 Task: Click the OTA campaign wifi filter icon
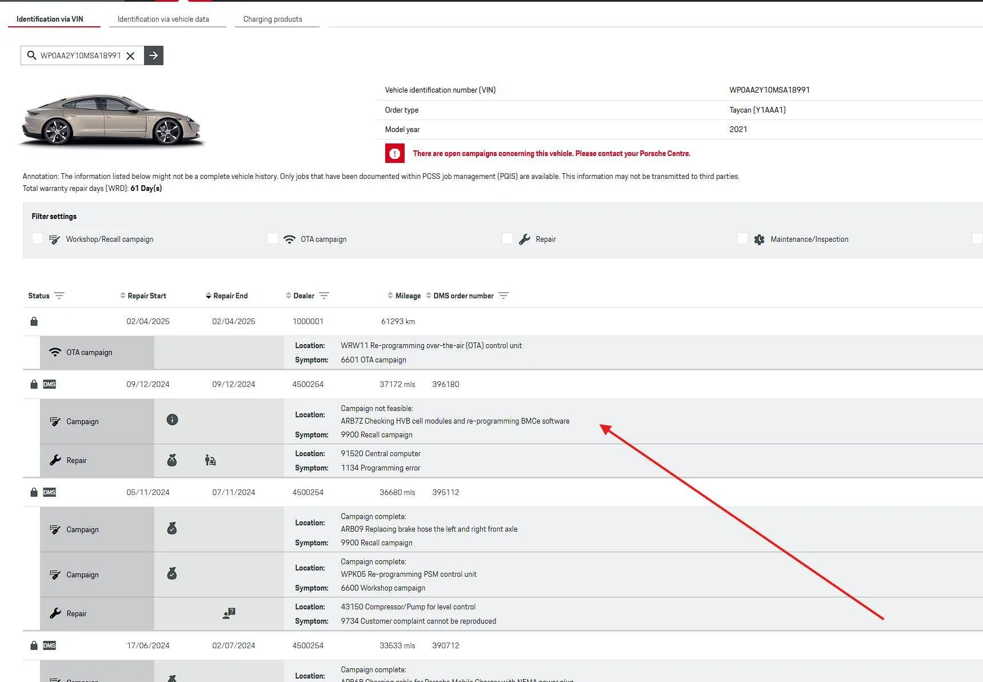(289, 240)
